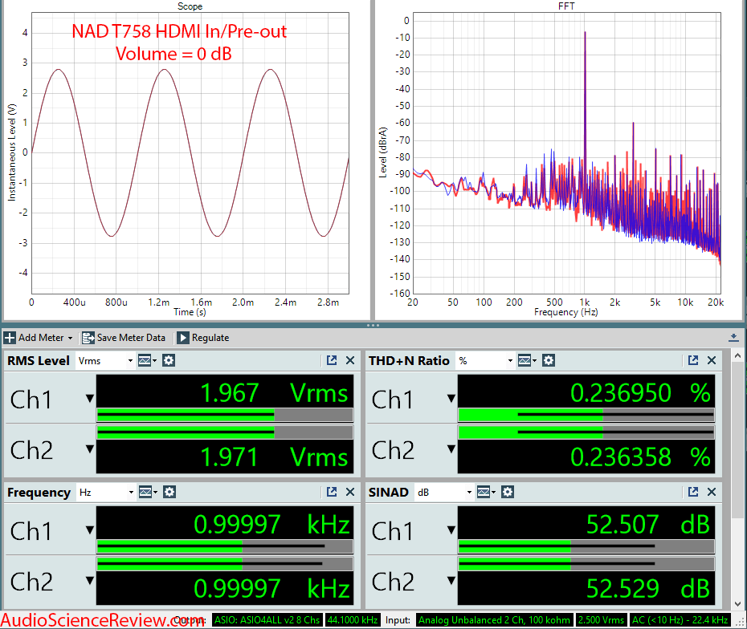This screenshot has height=629, width=747.
Task: Click THD+N Ch1 reading 0.236950 %
Action: click(640, 393)
